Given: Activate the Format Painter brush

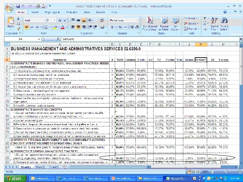Looking at the screenshot, I should click(x=18, y=28).
